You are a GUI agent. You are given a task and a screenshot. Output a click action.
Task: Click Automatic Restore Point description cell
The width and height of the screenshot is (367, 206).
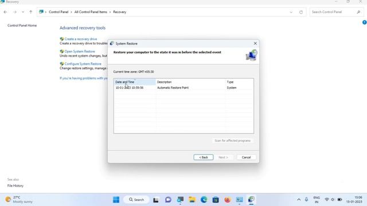pyautogui.click(x=173, y=88)
